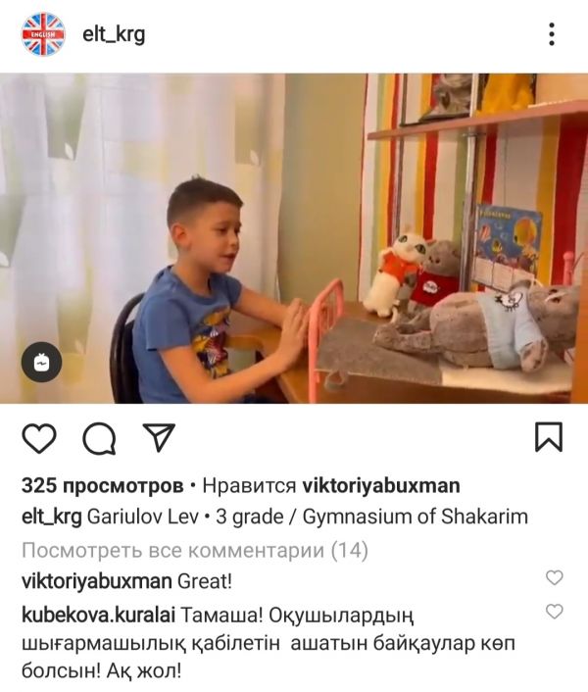Viewport: 588px width, 692px height.
Task: Open elt_krg profile picture avatar
Action: coord(43,35)
